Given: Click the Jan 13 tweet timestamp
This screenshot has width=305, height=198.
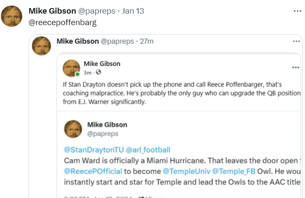Looking at the screenshot, I should click(133, 11).
